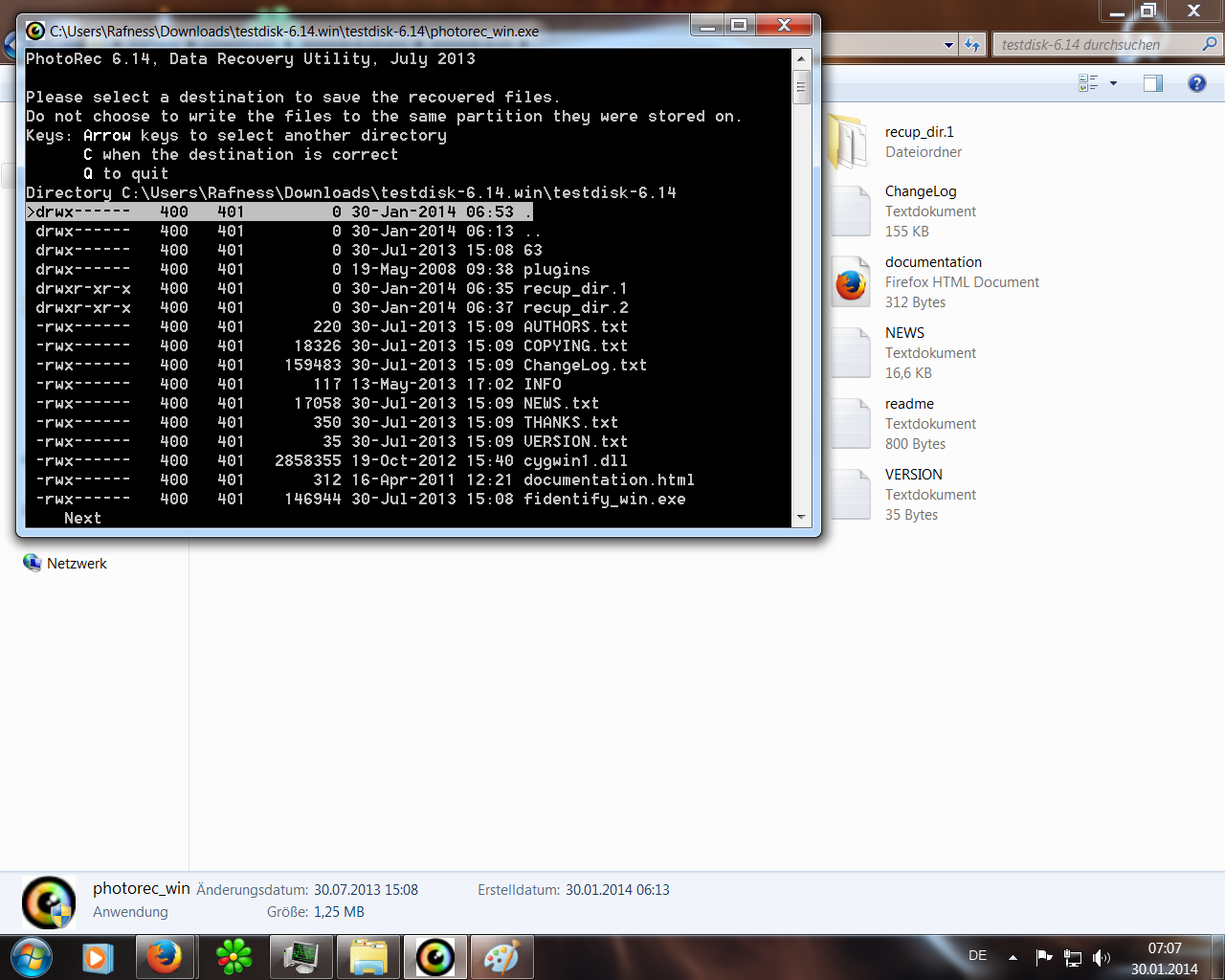This screenshot has width=1225, height=980.
Task: Click the Erstelldatum value 30.01.2014 06:13
Action: pos(617,889)
